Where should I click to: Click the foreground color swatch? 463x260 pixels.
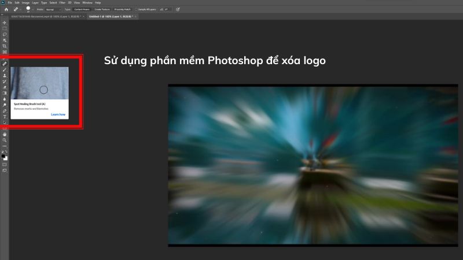(3, 155)
